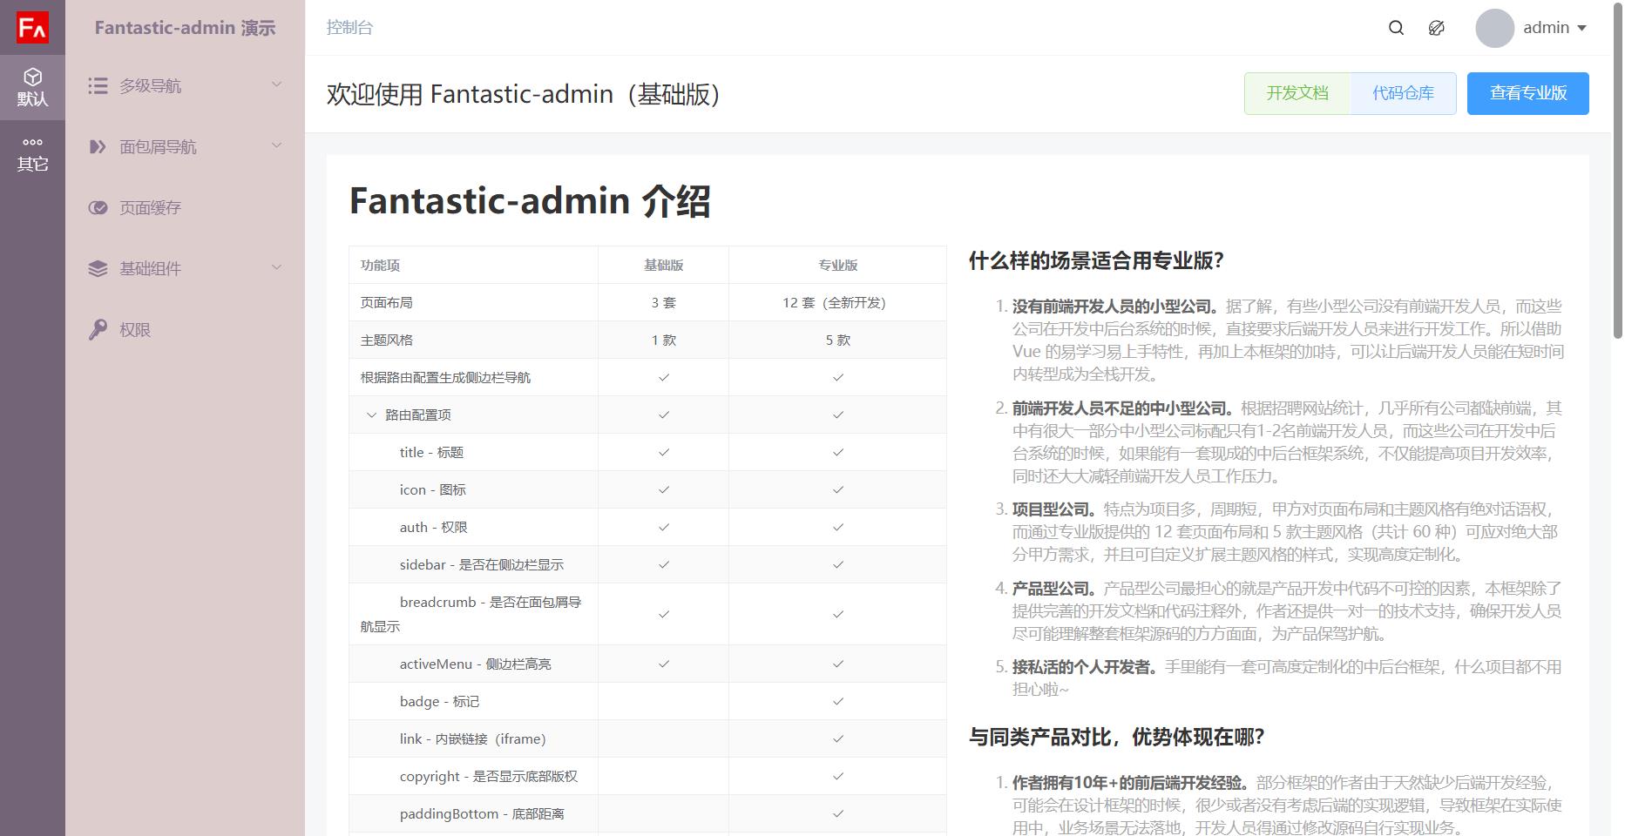Click the copyright - 是否显示底部版权 row
The height and width of the screenshot is (836, 1625).
tap(647, 776)
